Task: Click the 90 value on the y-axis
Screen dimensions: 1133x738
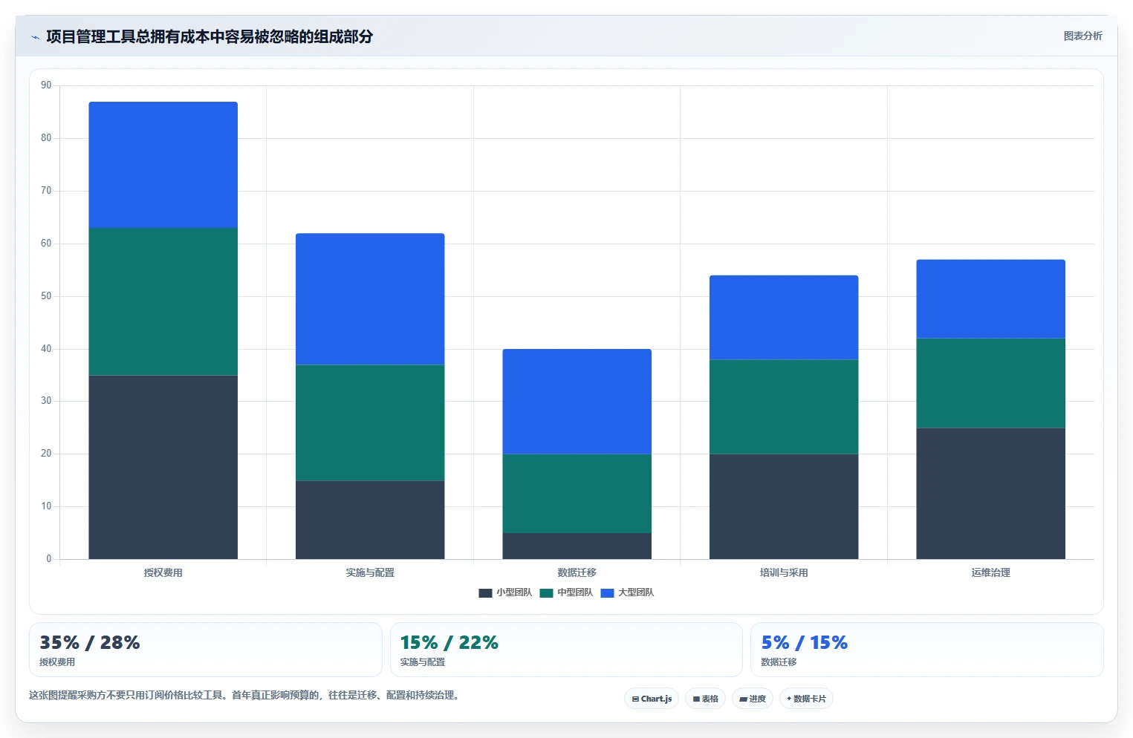Action: 46,85
